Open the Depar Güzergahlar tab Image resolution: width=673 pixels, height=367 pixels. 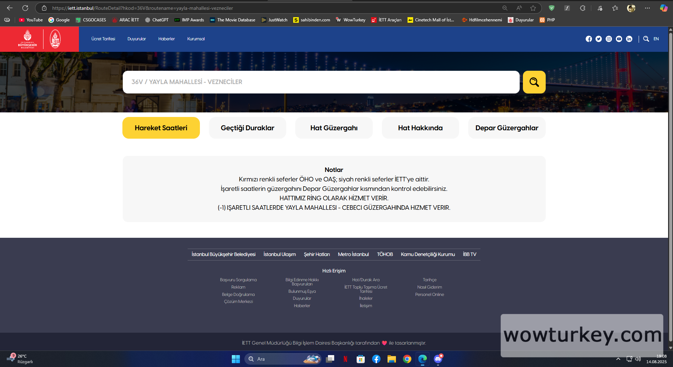[x=506, y=128]
